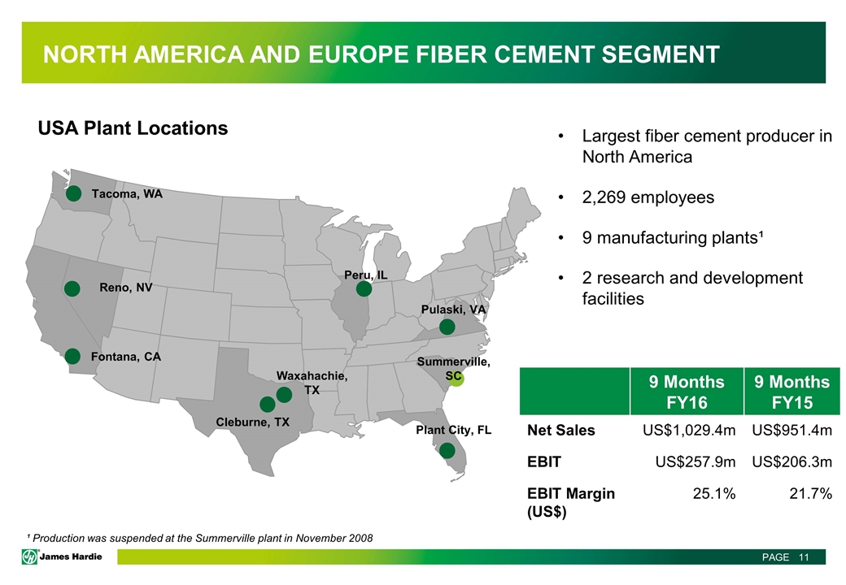The image size is (846, 585).
Task: Click the Cleburne, TX plant marker dot
Action: point(267,404)
